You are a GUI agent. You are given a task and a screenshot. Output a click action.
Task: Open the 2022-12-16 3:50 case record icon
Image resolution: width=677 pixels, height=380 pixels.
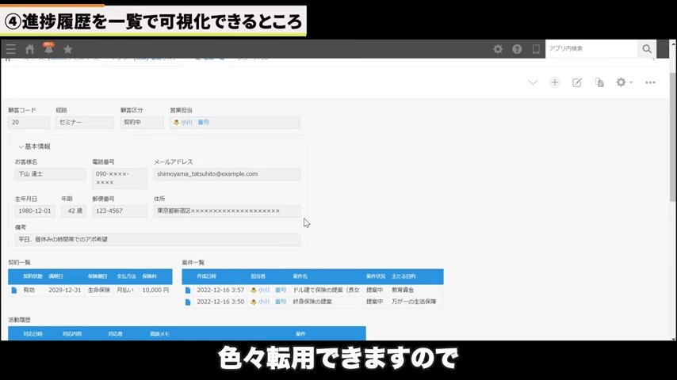click(188, 302)
